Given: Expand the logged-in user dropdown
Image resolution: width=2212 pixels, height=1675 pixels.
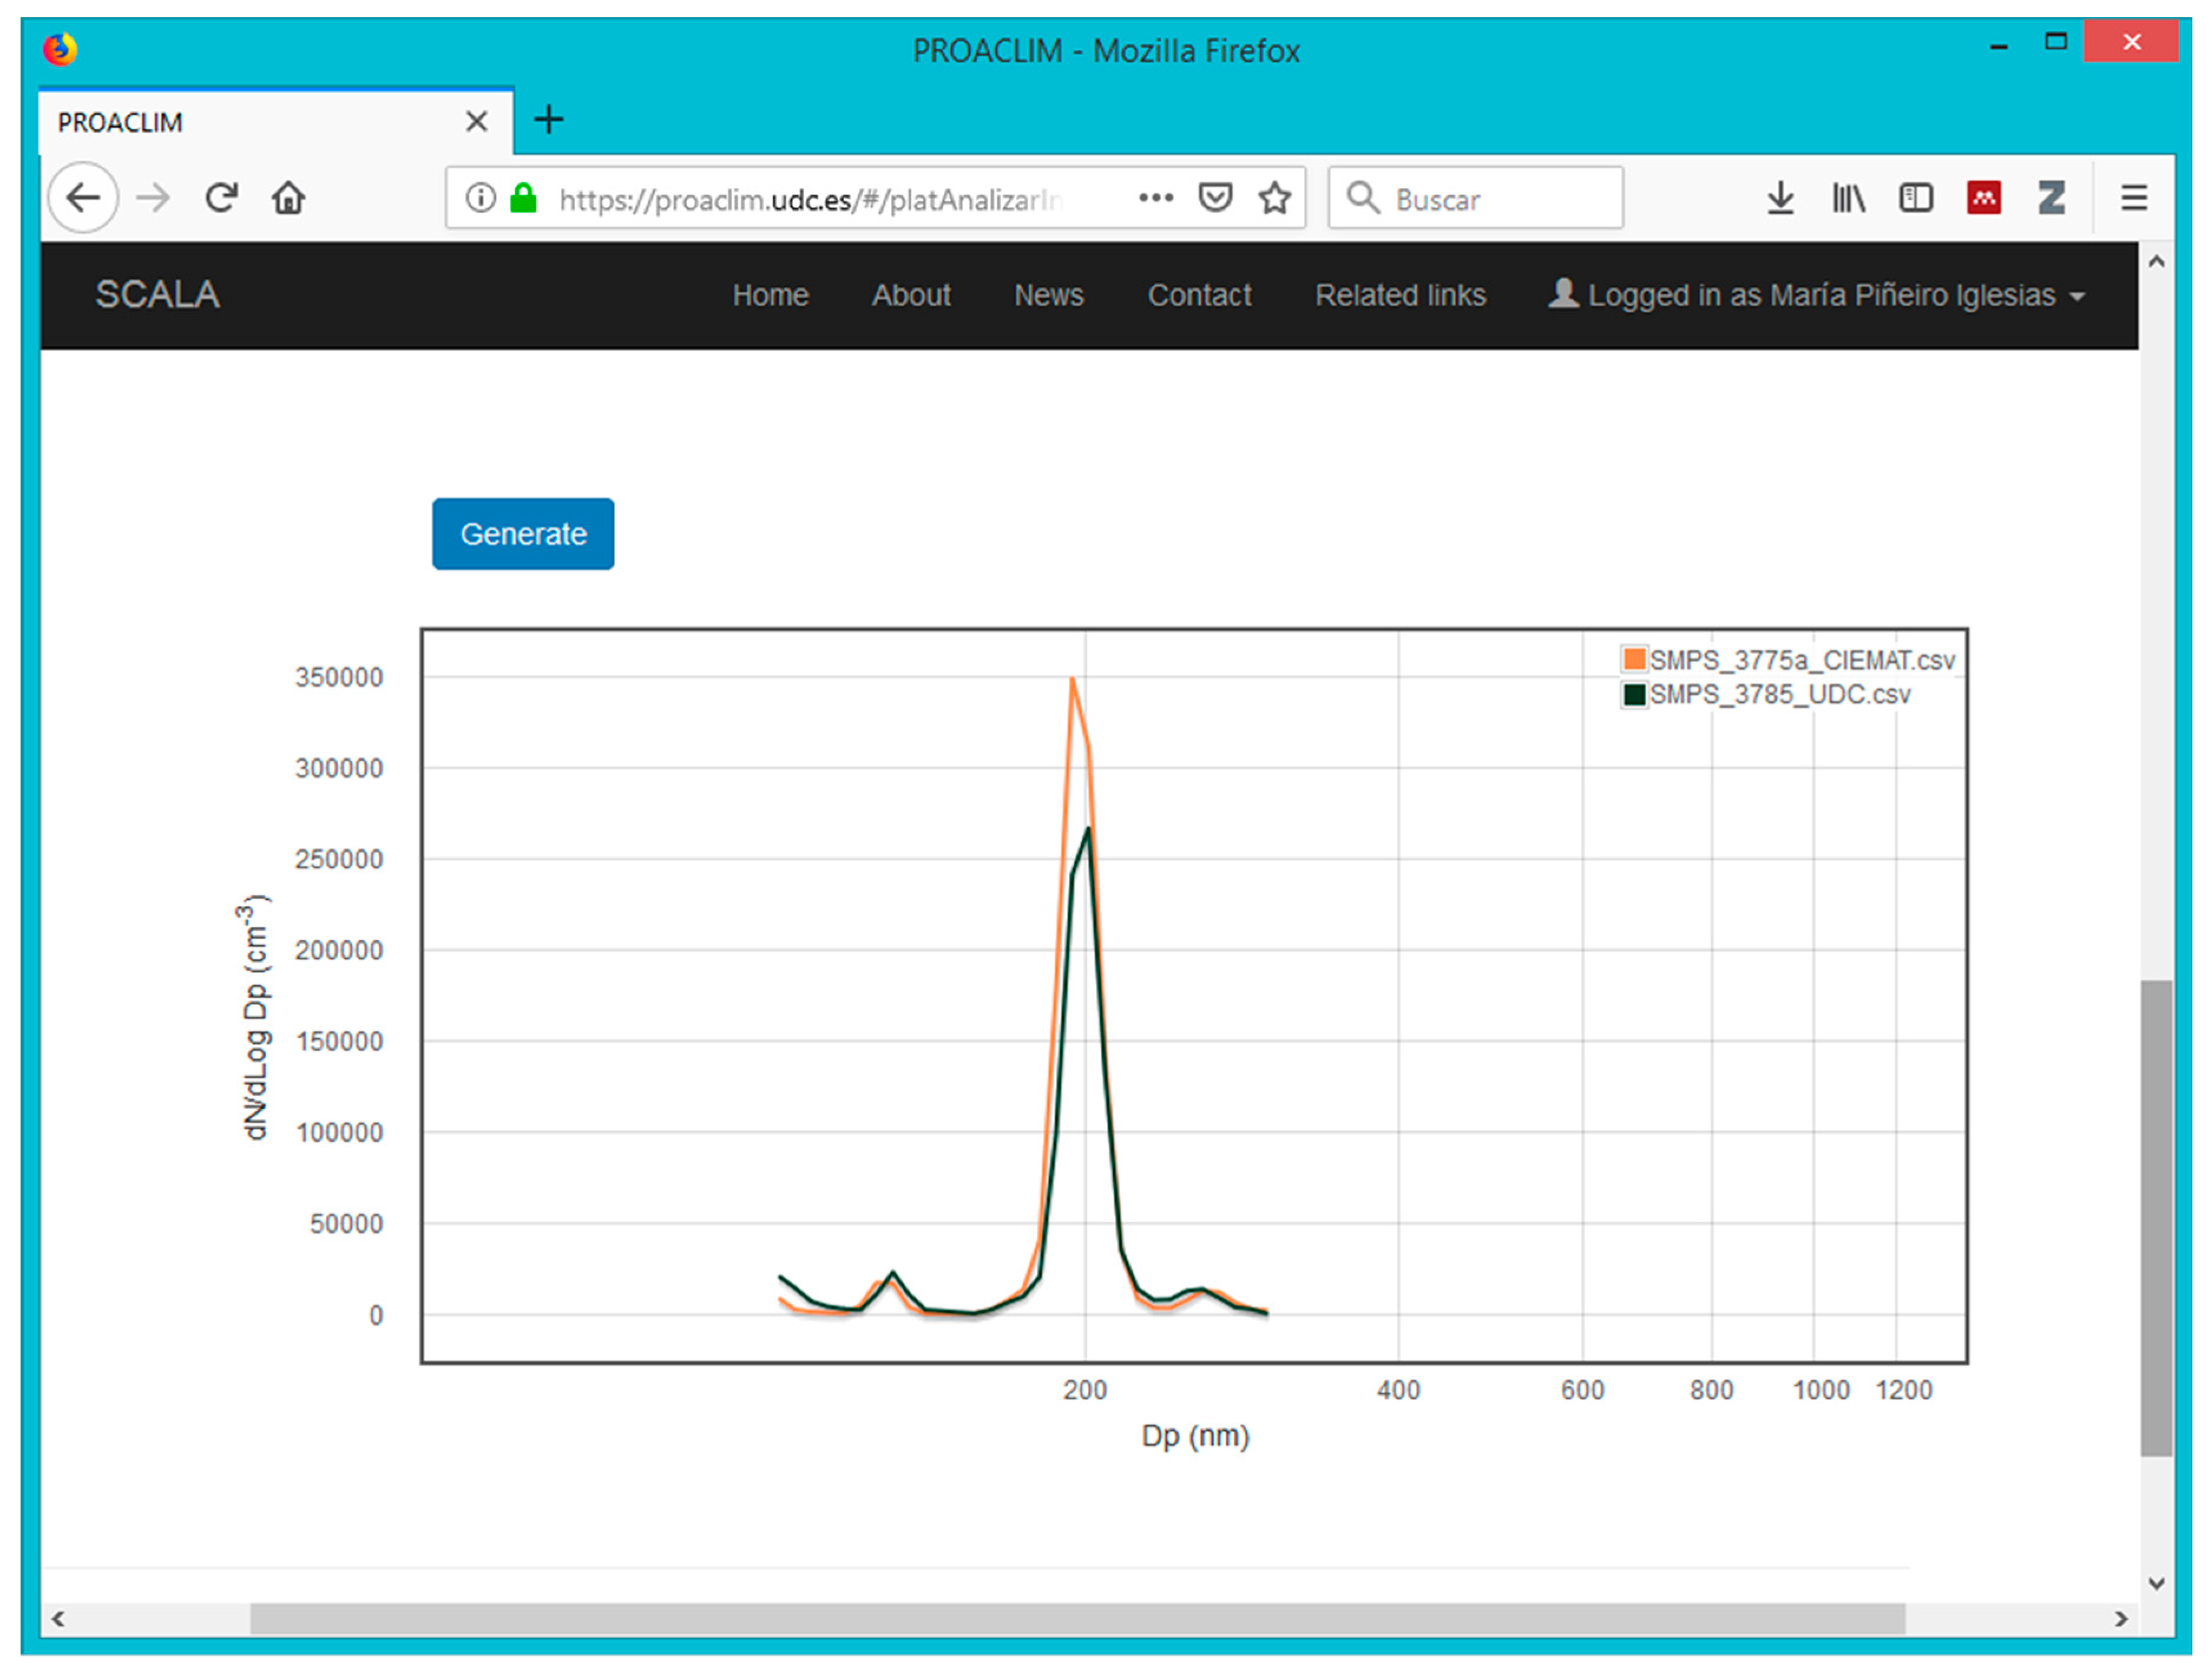Looking at the screenshot, I should click(1817, 295).
